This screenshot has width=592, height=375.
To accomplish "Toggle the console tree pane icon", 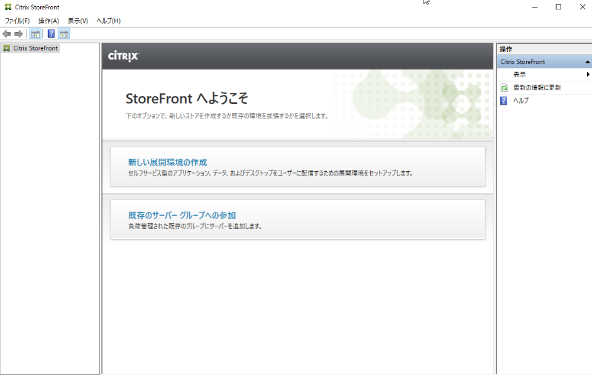I will point(35,34).
